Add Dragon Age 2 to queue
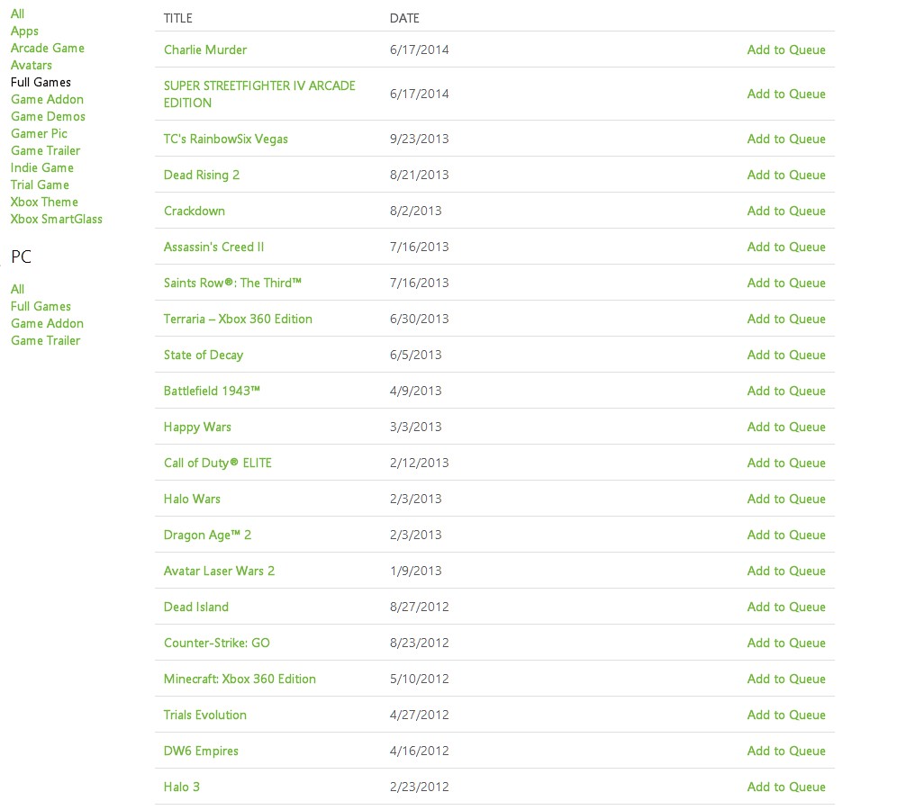The width and height of the screenshot is (906, 810). tap(786, 535)
